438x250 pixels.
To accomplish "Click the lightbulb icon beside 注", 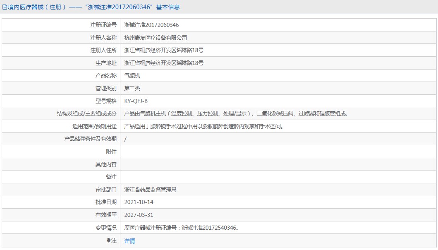I will [109, 240].
